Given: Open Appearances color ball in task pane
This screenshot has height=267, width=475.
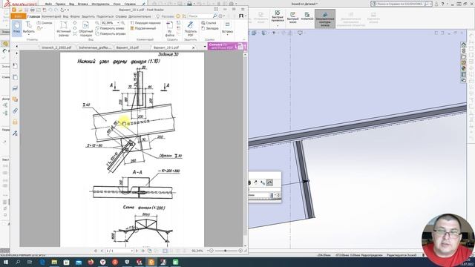Looking at the screenshot, I should 463,68.
